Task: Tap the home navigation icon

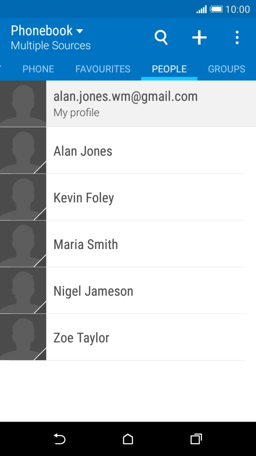Action: (x=127, y=439)
